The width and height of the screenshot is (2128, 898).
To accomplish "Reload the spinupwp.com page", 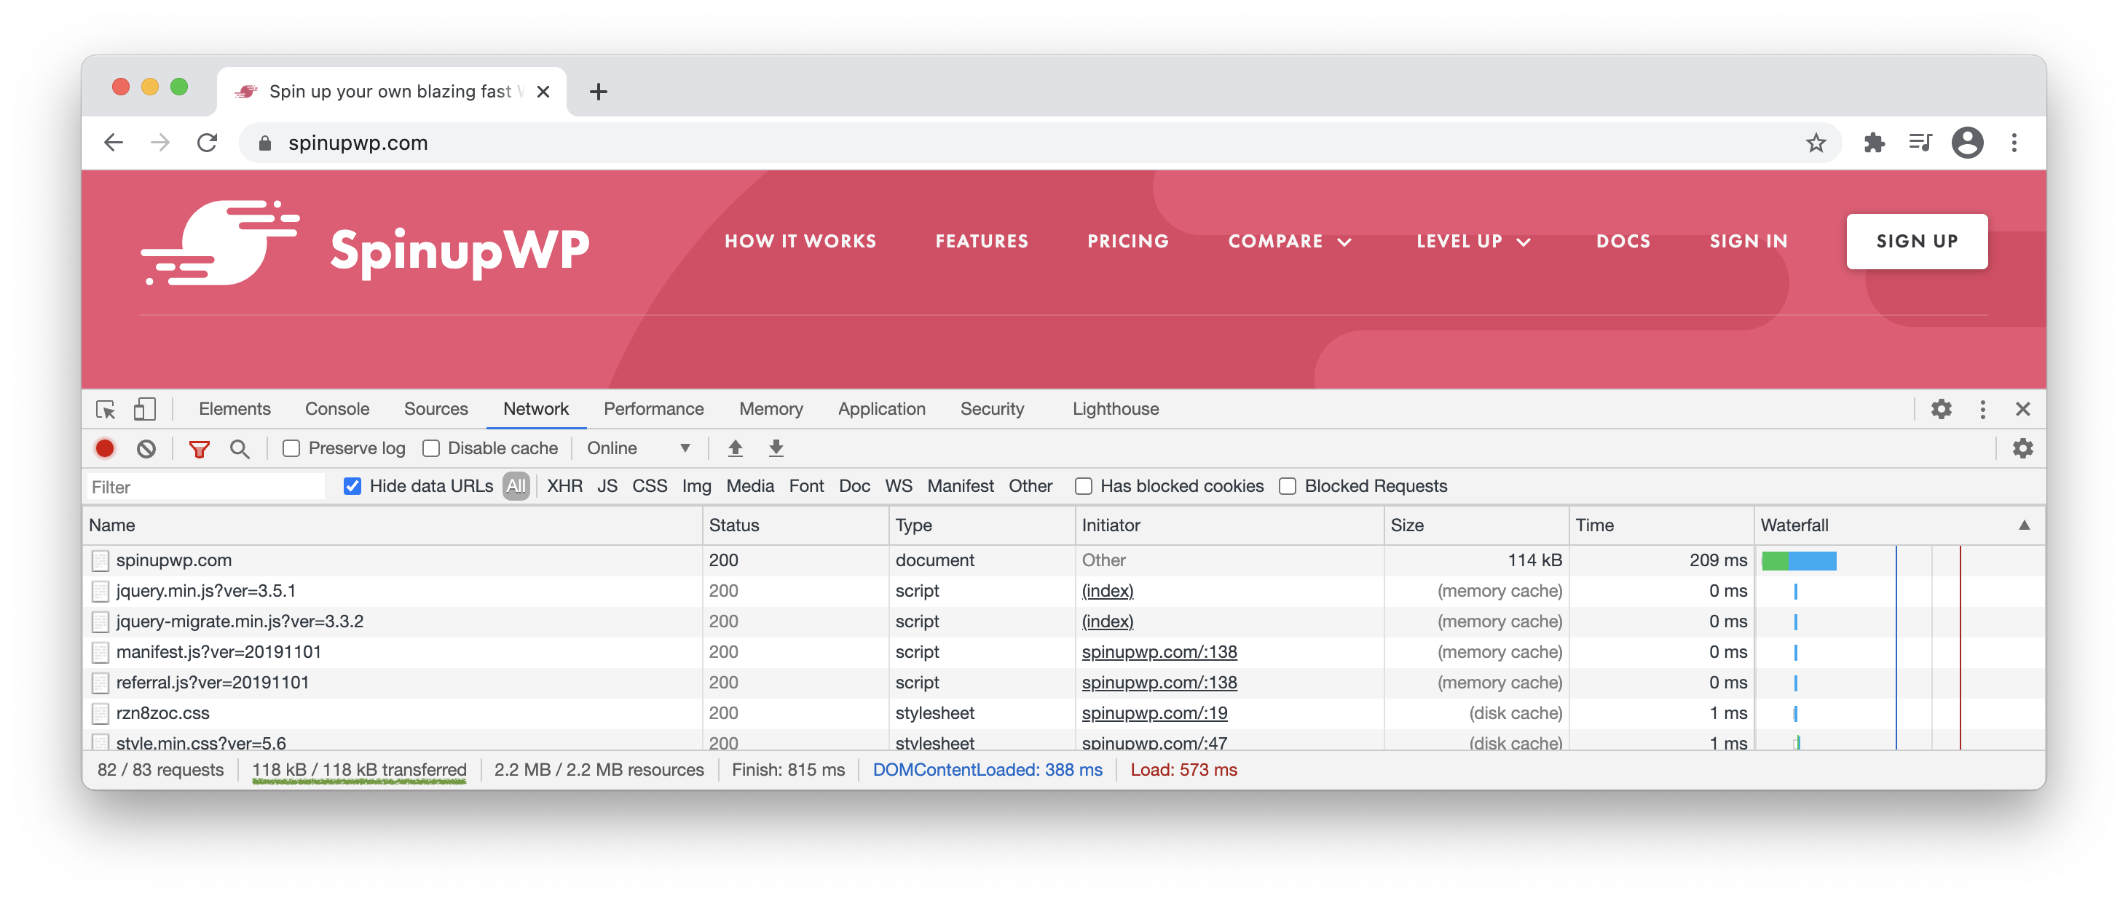I will coord(208,143).
